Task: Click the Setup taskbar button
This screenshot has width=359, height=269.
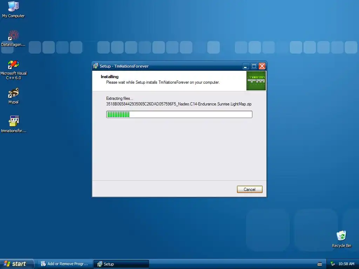Action: click(121, 264)
